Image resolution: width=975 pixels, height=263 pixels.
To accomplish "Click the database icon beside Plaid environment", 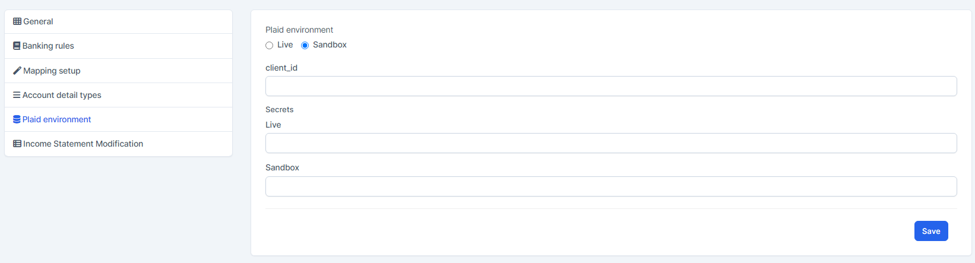I will pos(17,119).
